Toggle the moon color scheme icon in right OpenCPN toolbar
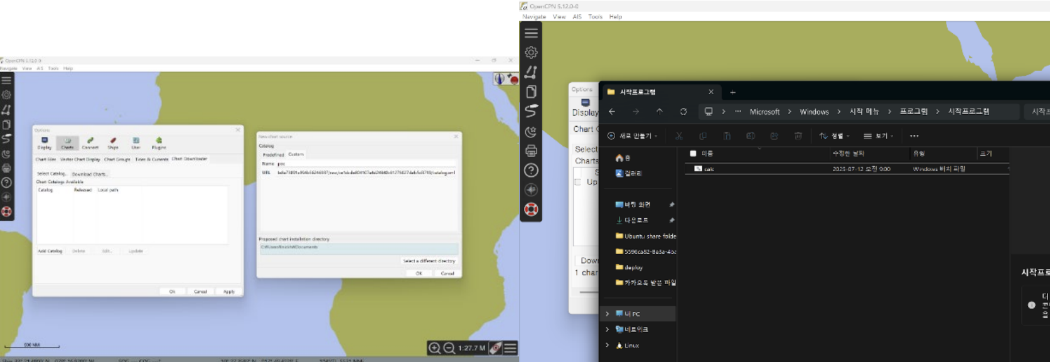This screenshot has height=362, width=1050. click(x=531, y=131)
